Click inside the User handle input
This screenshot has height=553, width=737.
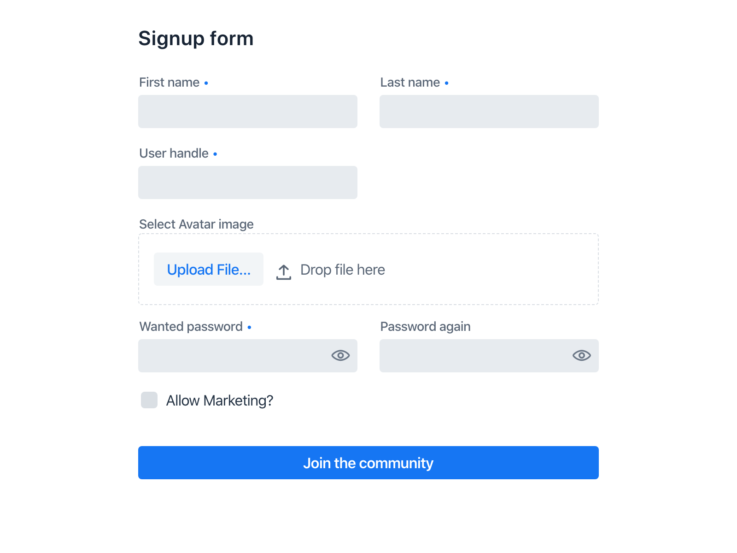coord(248,182)
